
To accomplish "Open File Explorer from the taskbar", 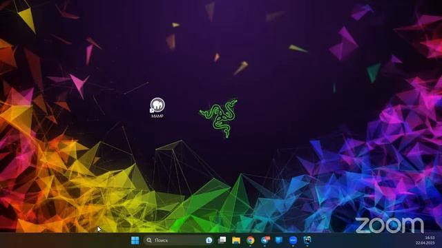I will click(236, 240).
